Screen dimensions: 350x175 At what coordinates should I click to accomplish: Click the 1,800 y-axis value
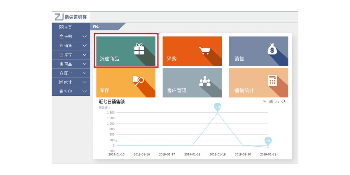tap(111, 113)
